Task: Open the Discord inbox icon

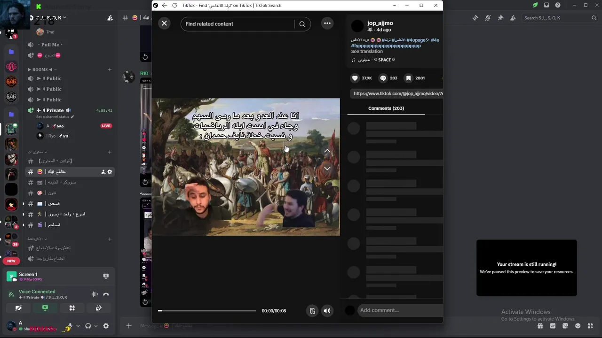Action: [x=547, y=5]
